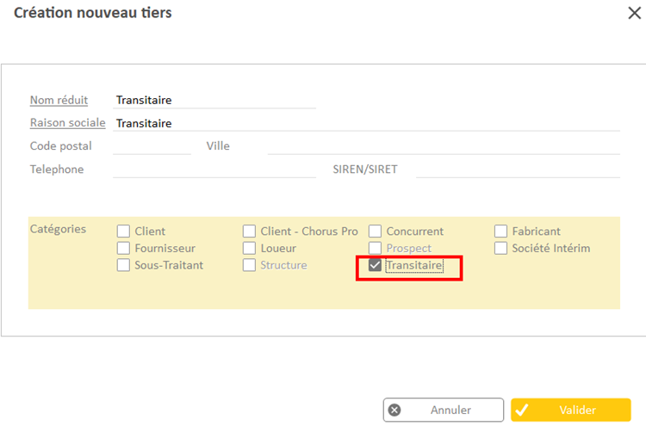Enable the Concurrent checkbox
The image size is (646, 426).
(376, 232)
